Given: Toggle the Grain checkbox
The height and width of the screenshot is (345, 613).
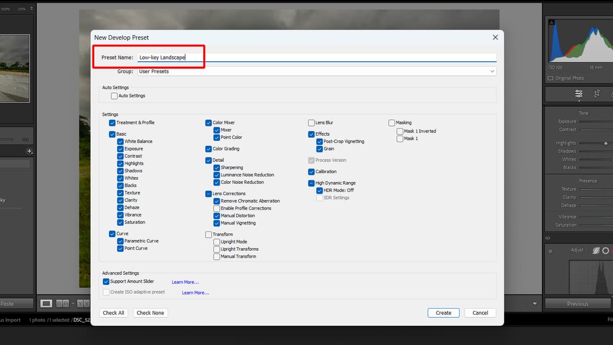Looking at the screenshot, I should (x=320, y=149).
